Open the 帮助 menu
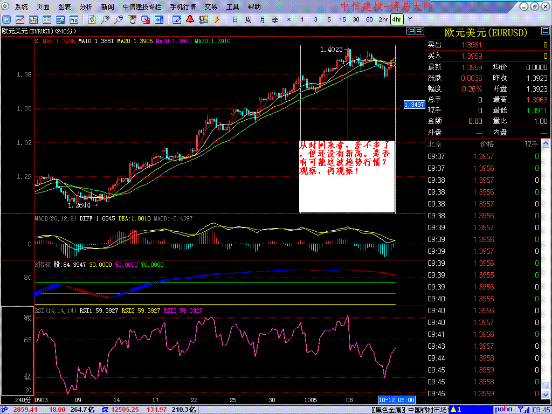Screen dimensions: 552x414 254,6
